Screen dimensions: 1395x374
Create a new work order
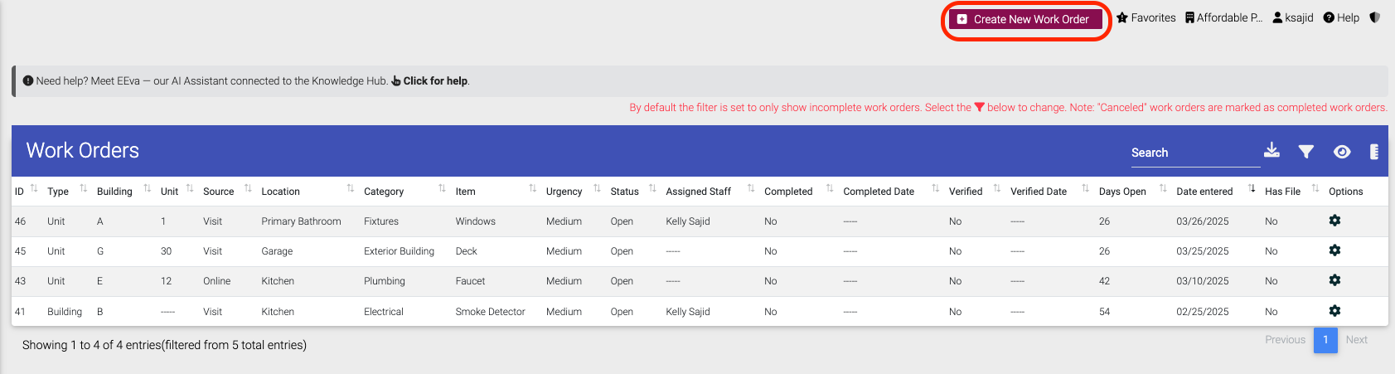(1024, 19)
